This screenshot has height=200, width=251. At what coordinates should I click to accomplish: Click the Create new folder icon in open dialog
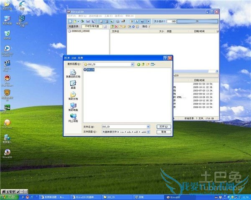[x=148, y=64]
